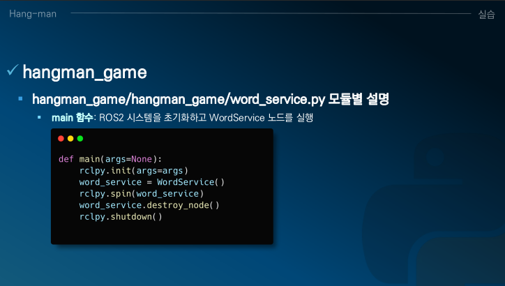
Task: Click the checkmark beside hangman_game heading
Action: (x=13, y=70)
